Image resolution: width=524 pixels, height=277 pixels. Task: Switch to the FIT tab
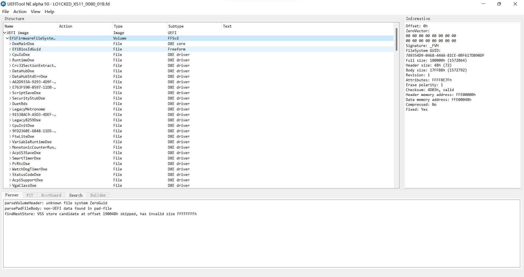pyautogui.click(x=30, y=195)
